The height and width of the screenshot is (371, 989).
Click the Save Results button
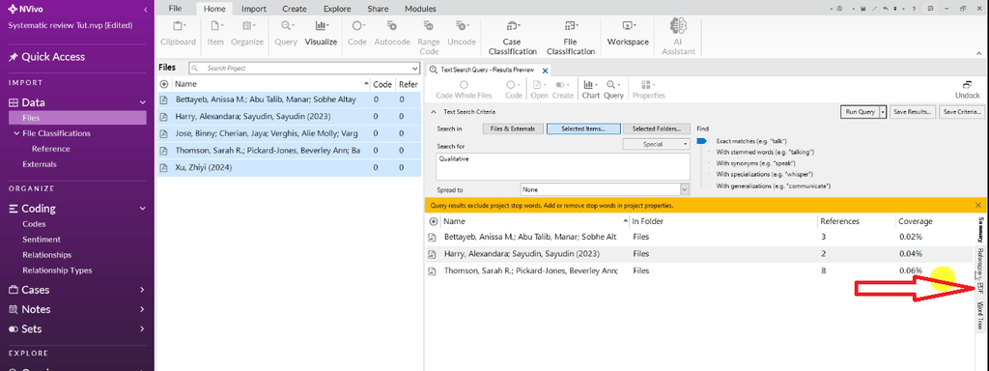[x=912, y=112]
